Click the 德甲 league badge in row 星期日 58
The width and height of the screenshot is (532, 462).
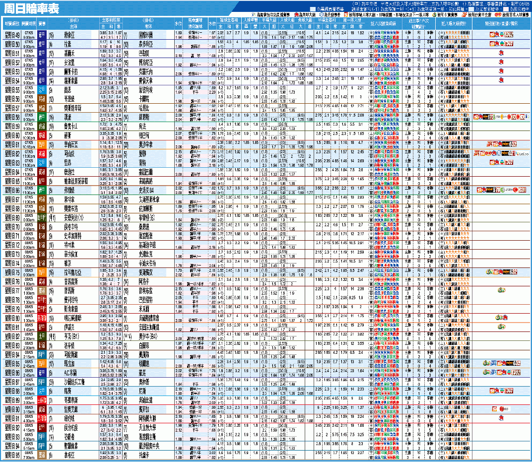(x=42, y=118)
